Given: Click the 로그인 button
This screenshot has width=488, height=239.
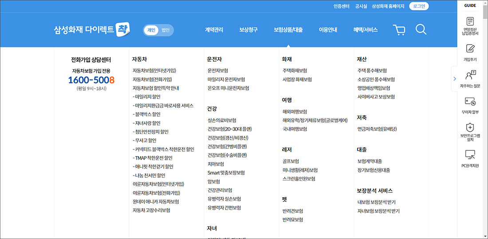Looking at the screenshot, I should pyautogui.click(x=419, y=6).
